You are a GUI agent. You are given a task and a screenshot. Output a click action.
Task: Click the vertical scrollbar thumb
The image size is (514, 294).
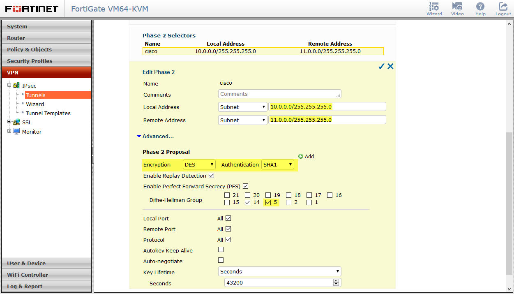point(509,203)
